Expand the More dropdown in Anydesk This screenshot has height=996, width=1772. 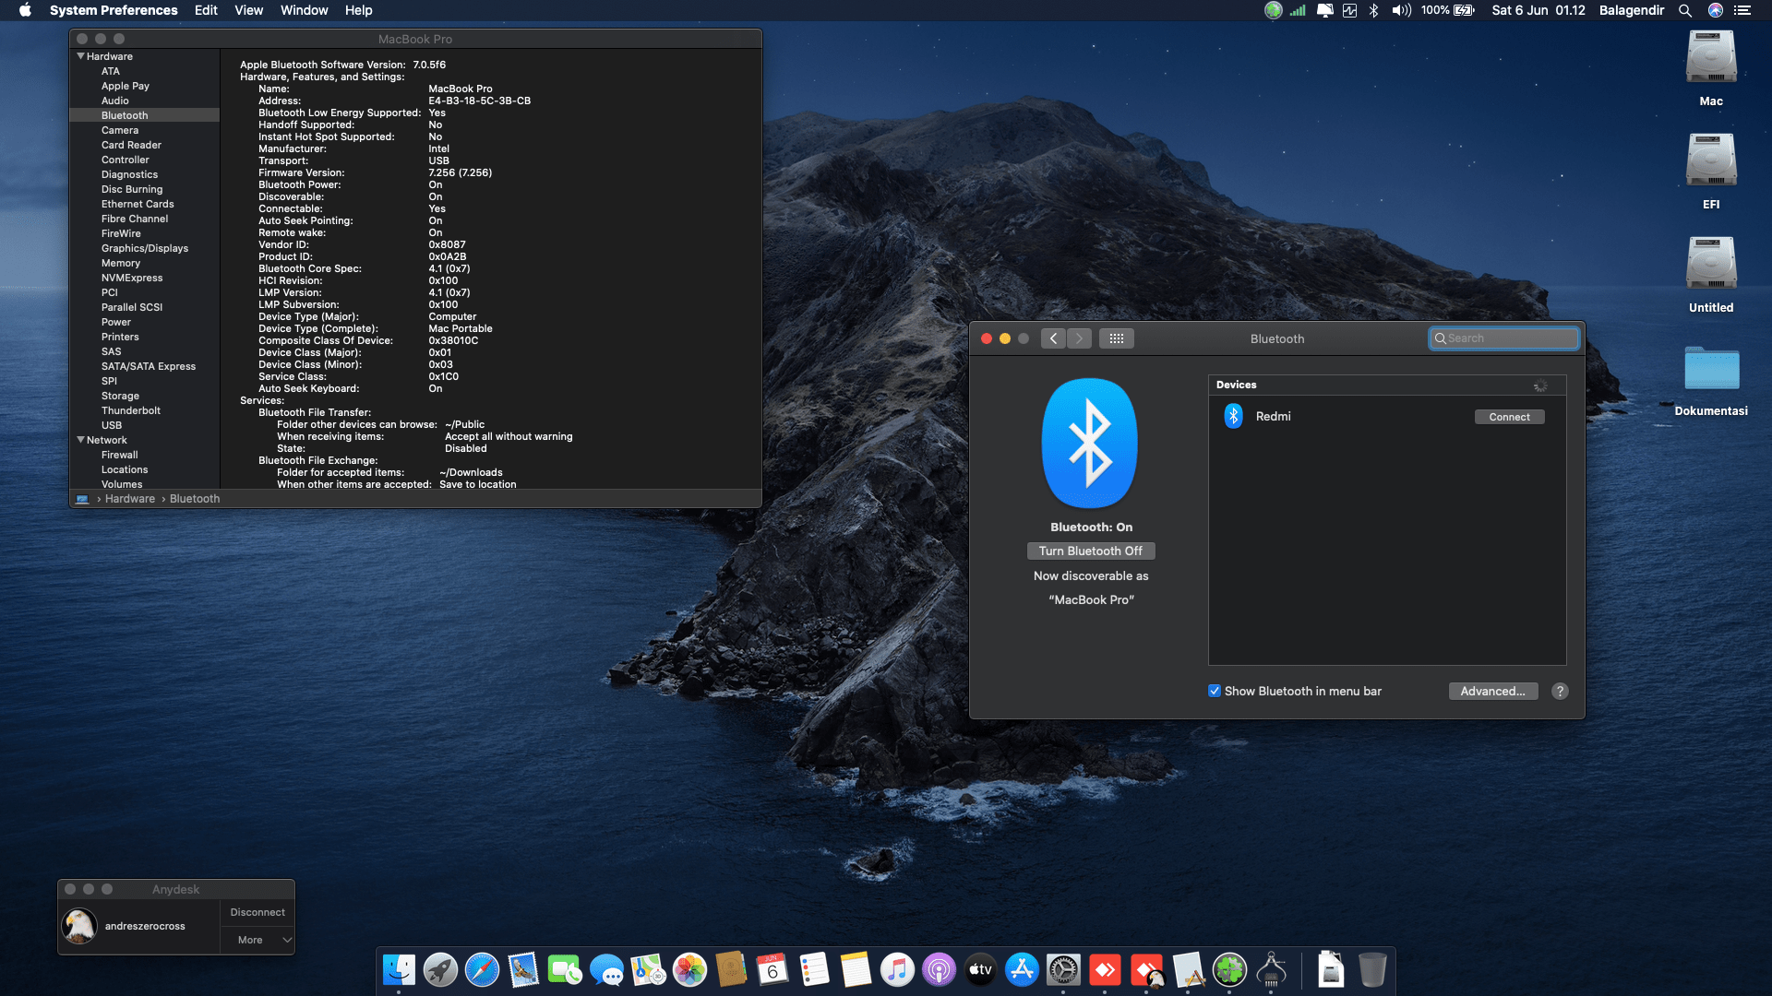(258, 940)
